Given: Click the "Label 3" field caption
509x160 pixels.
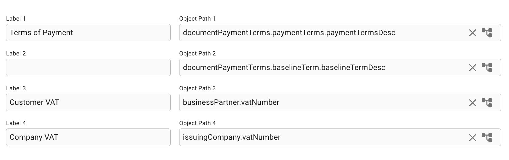Looking at the screenshot, I should coord(16,88).
